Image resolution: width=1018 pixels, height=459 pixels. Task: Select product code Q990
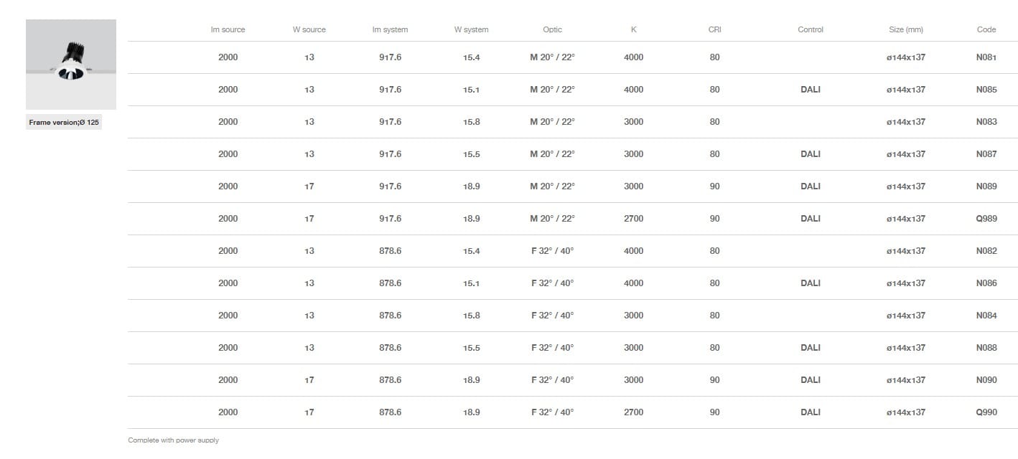point(986,412)
